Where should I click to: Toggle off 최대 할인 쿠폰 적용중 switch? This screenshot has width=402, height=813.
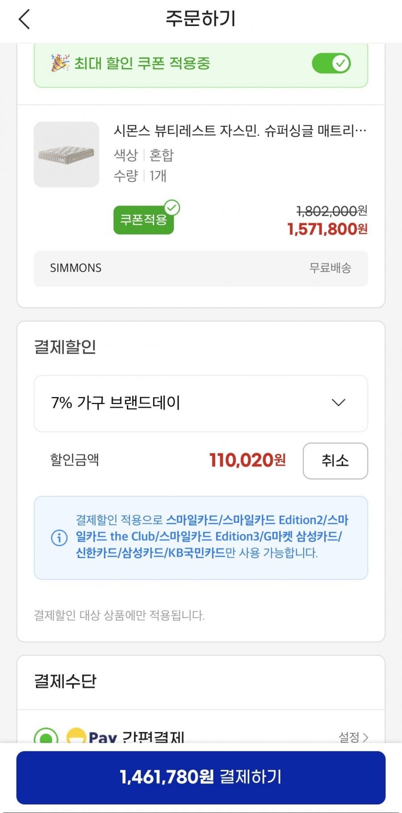[331, 63]
